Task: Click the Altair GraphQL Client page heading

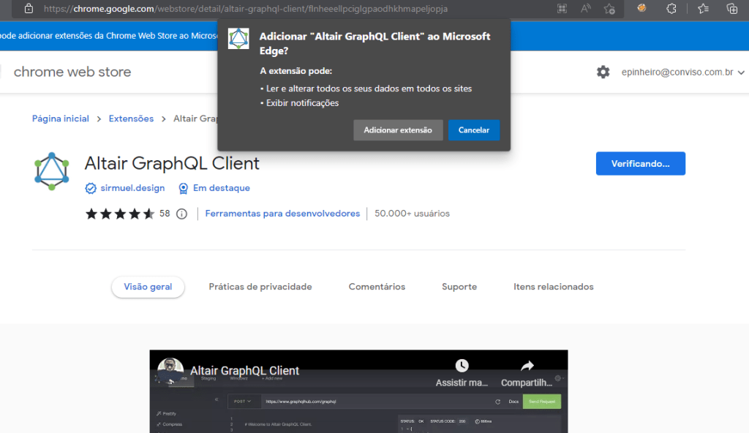Action: 172,163
